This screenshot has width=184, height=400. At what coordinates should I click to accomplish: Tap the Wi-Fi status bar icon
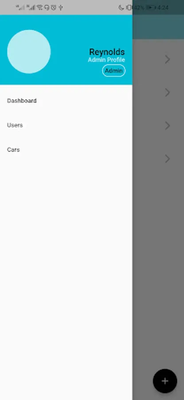[39, 8]
